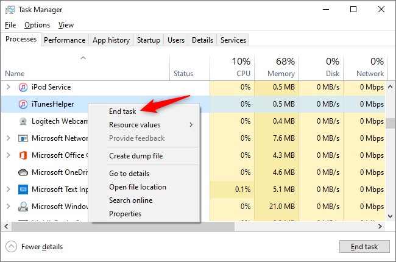Expand the Microsoft Network process group
396x262 pixels.
(8, 138)
